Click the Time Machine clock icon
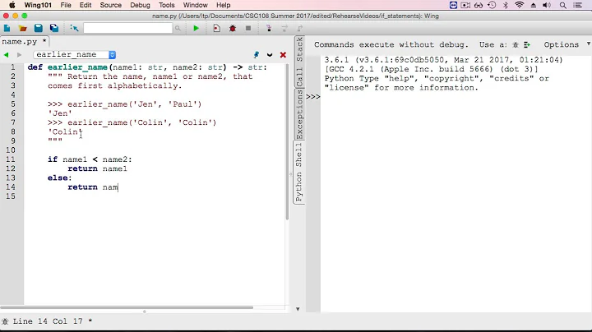 [492, 5]
